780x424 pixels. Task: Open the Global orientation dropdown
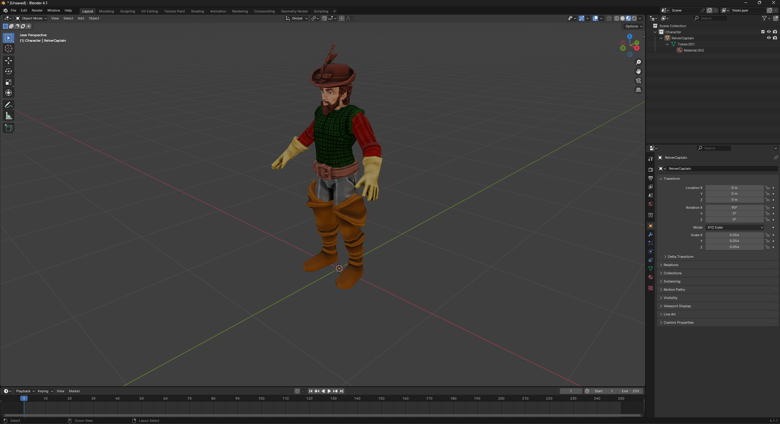pos(296,18)
